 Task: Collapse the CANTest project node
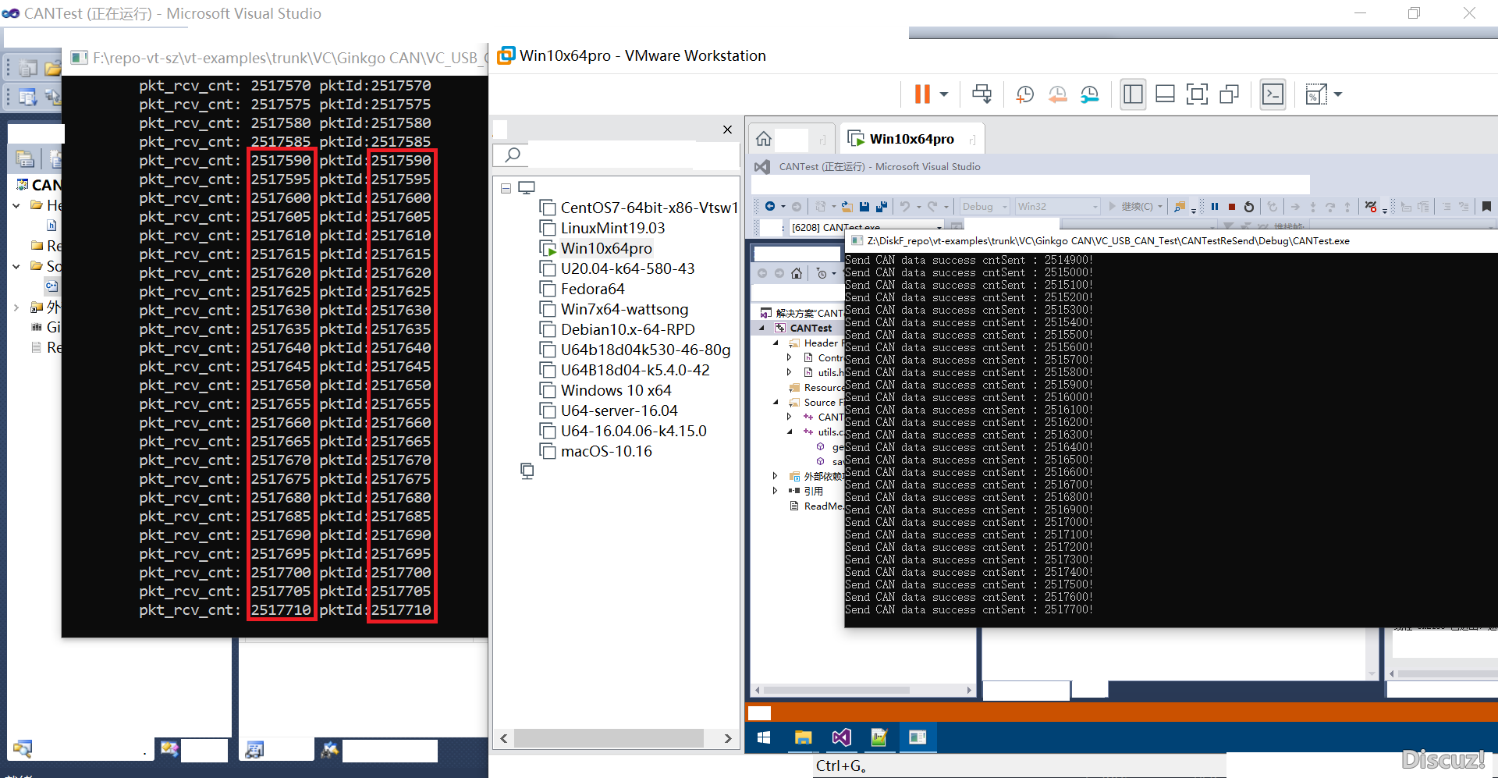point(762,329)
